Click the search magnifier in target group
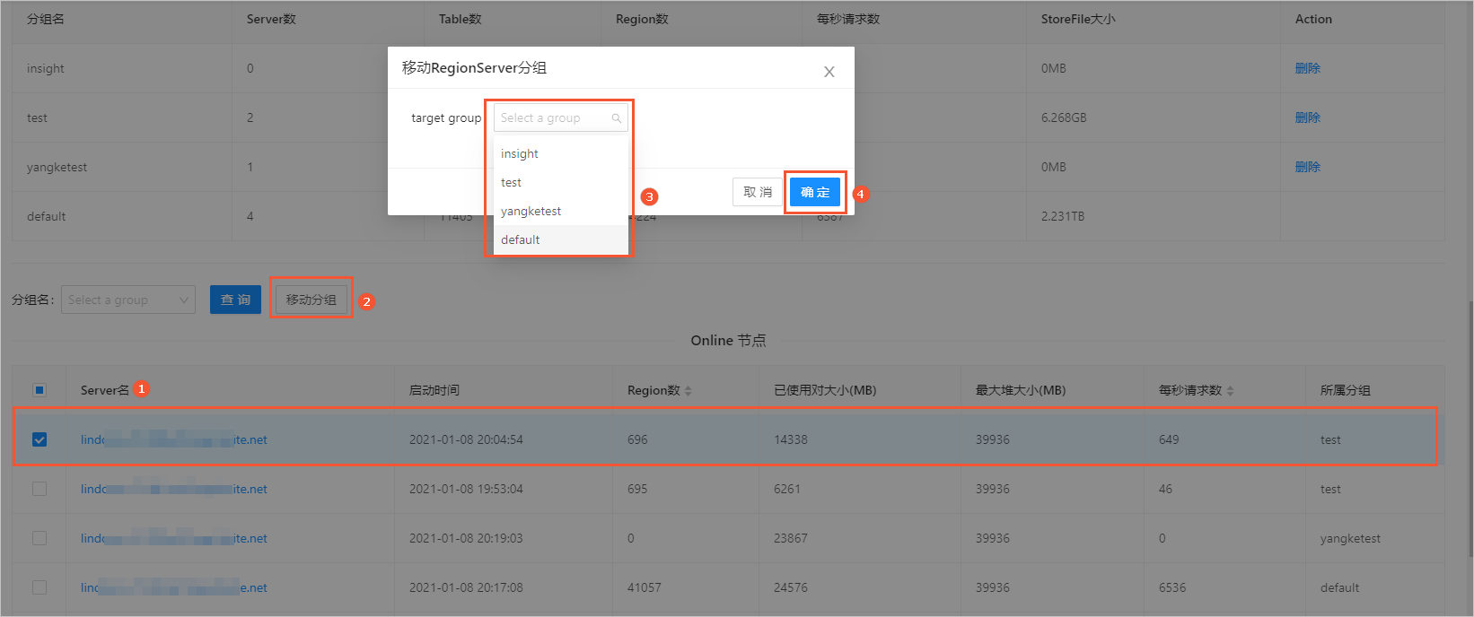1474x617 pixels. point(617,118)
